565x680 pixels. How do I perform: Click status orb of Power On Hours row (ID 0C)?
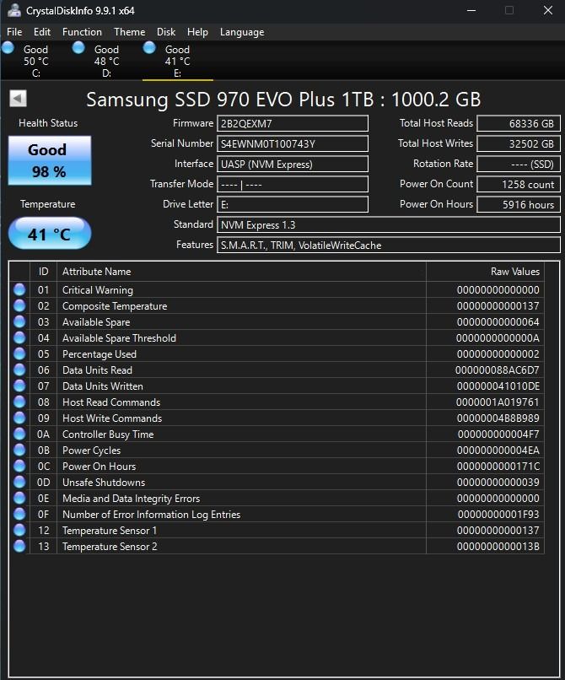[19, 466]
